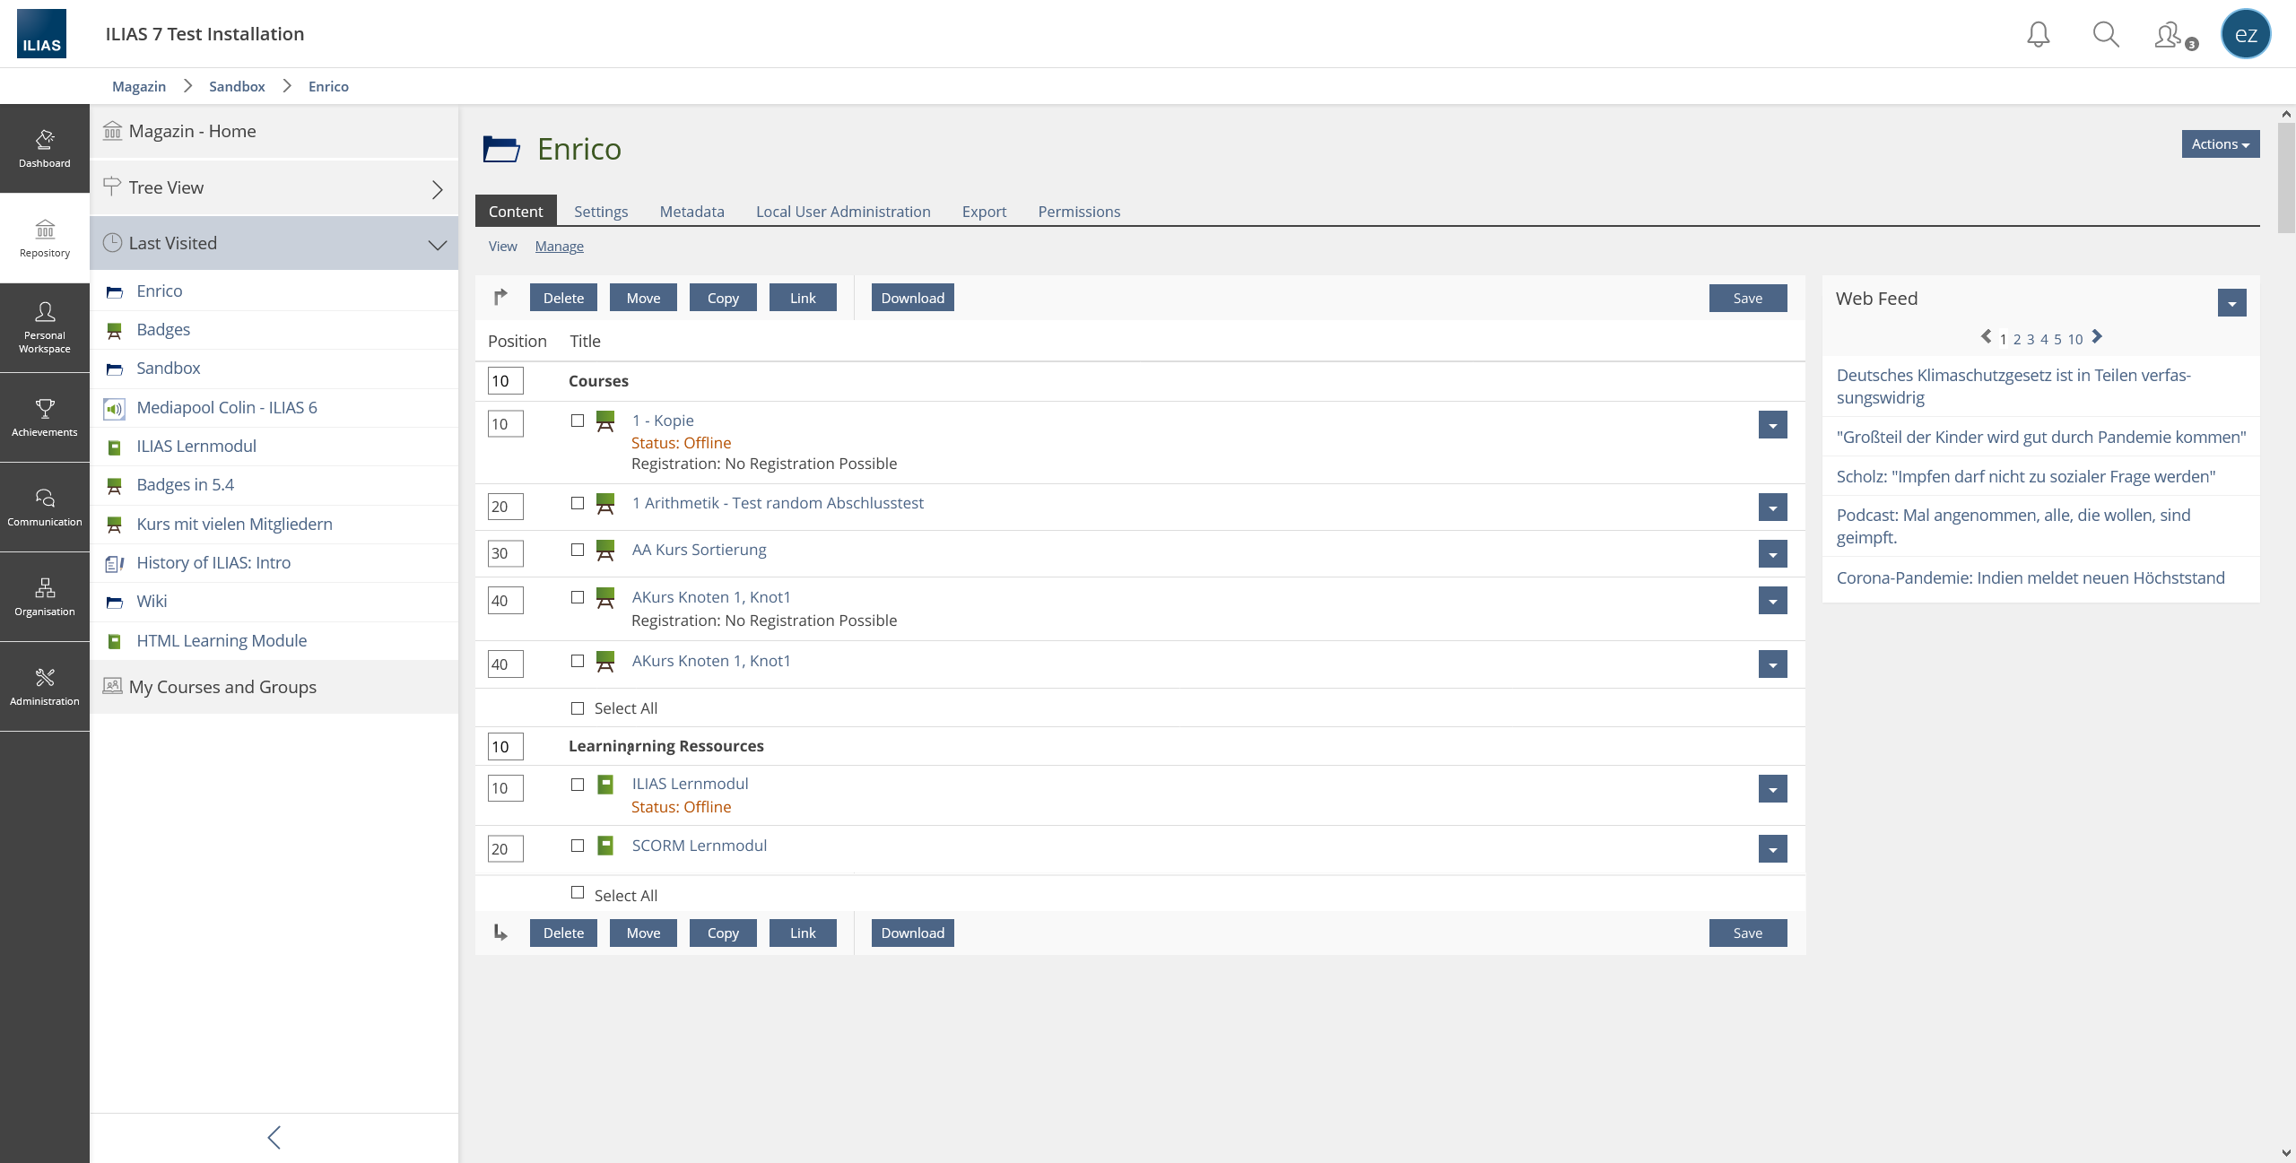Collapse the Last Visited section
2296x1163 pixels.
437,244
